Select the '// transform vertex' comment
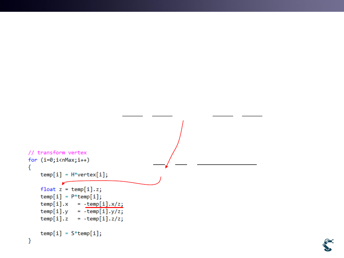The height and width of the screenshot is (258, 344). (x=57, y=153)
